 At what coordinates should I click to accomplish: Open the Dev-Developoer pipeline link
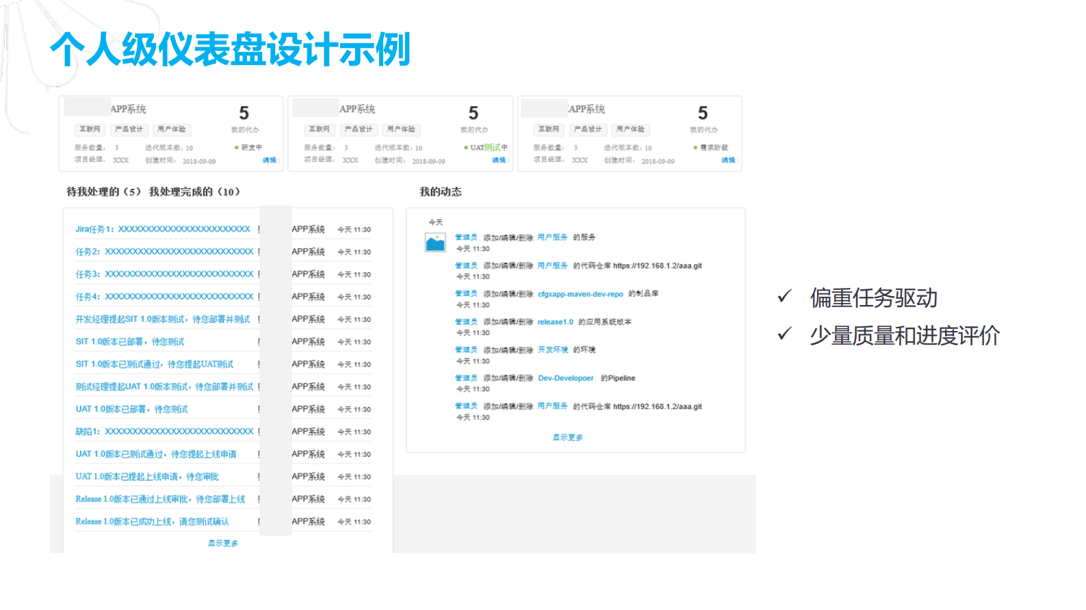(565, 378)
